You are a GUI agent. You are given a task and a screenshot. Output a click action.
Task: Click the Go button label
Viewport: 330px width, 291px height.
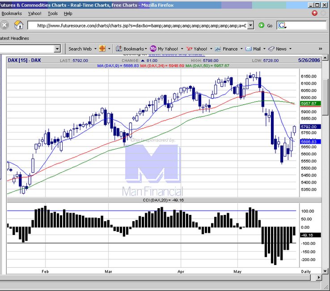[270, 26]
